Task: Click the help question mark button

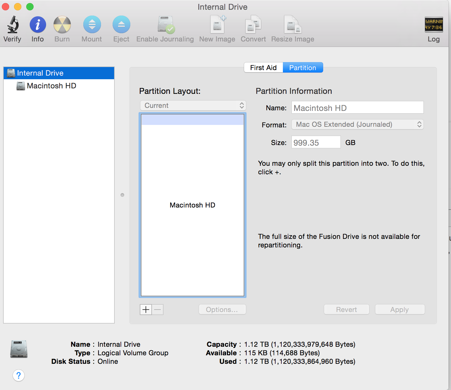Action: point(19,375)
